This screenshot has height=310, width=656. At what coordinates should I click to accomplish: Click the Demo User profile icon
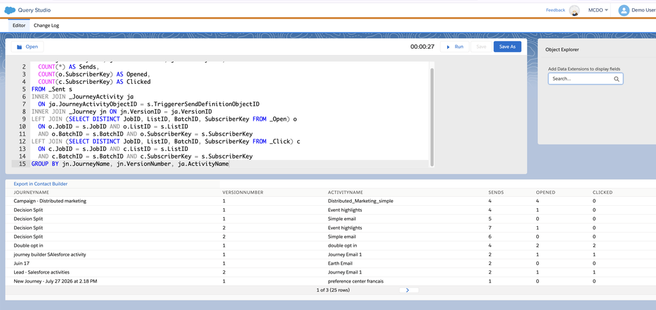(624, 10)
